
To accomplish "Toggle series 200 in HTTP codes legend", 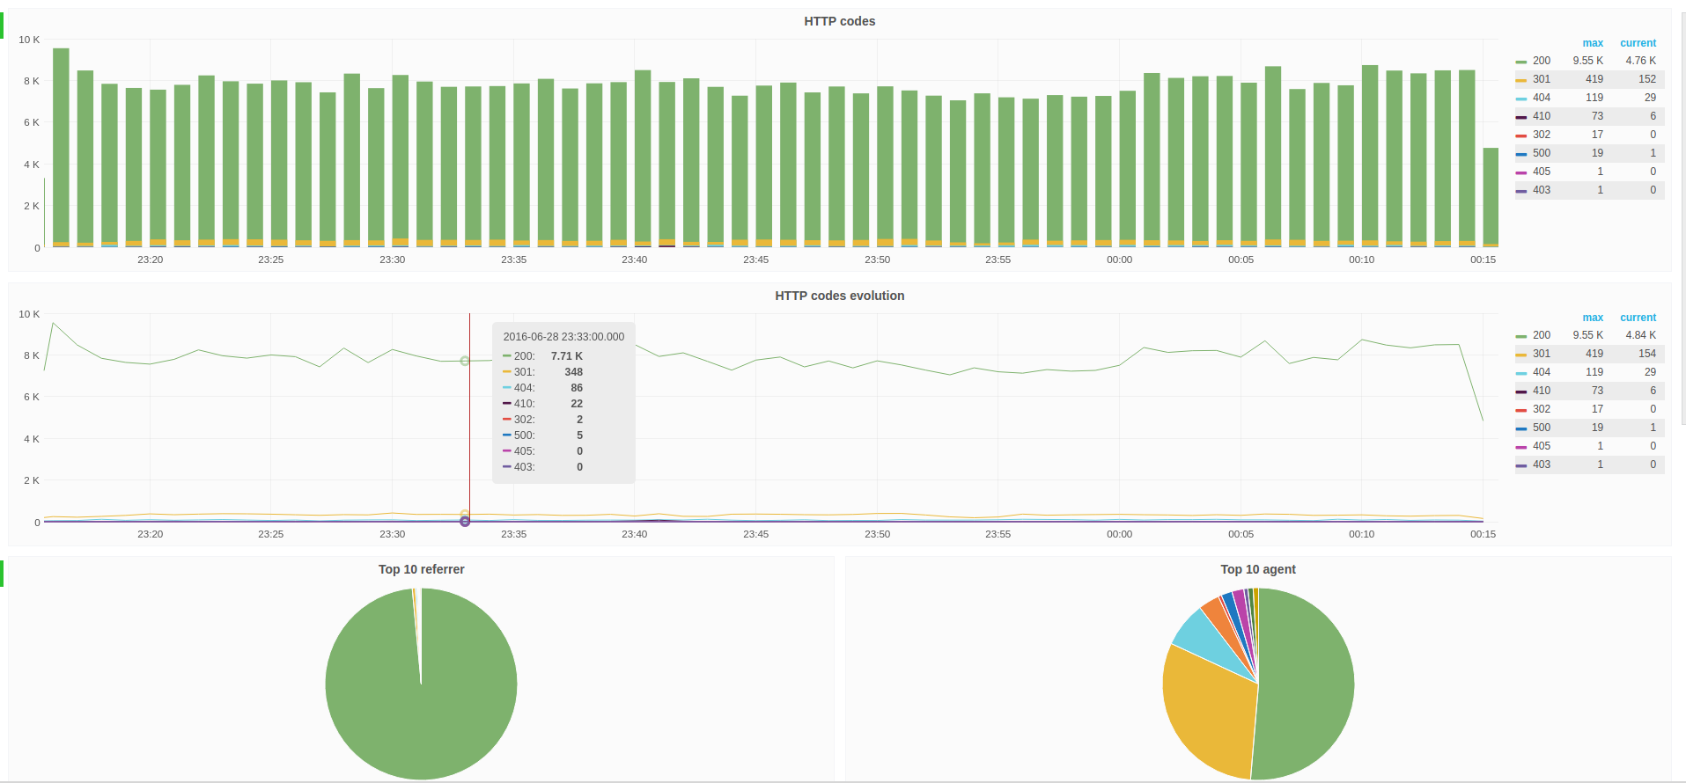I will click(x=1541, y=61).
